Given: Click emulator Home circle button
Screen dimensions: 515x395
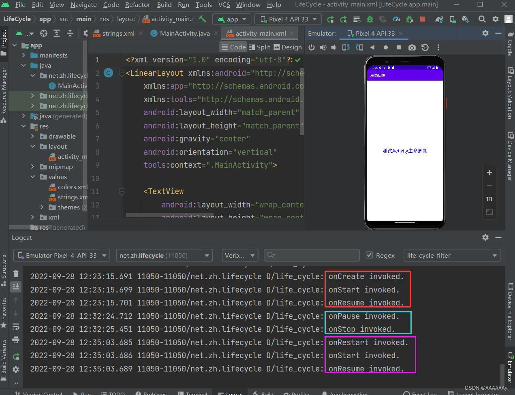Looking at the screenshot, I should (x=385, y=47).
